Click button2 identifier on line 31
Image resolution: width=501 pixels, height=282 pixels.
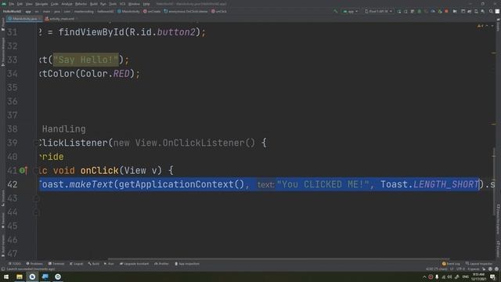tap(176, 32)
